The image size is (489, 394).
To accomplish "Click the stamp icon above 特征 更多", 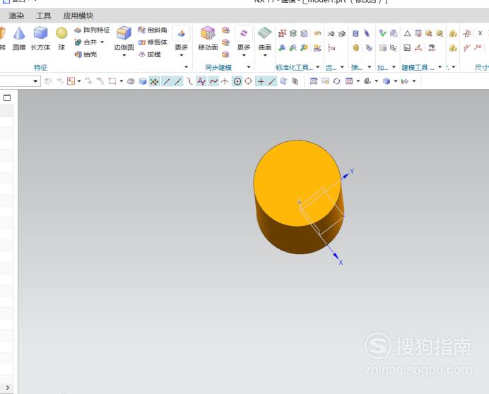I will [181, 33].
